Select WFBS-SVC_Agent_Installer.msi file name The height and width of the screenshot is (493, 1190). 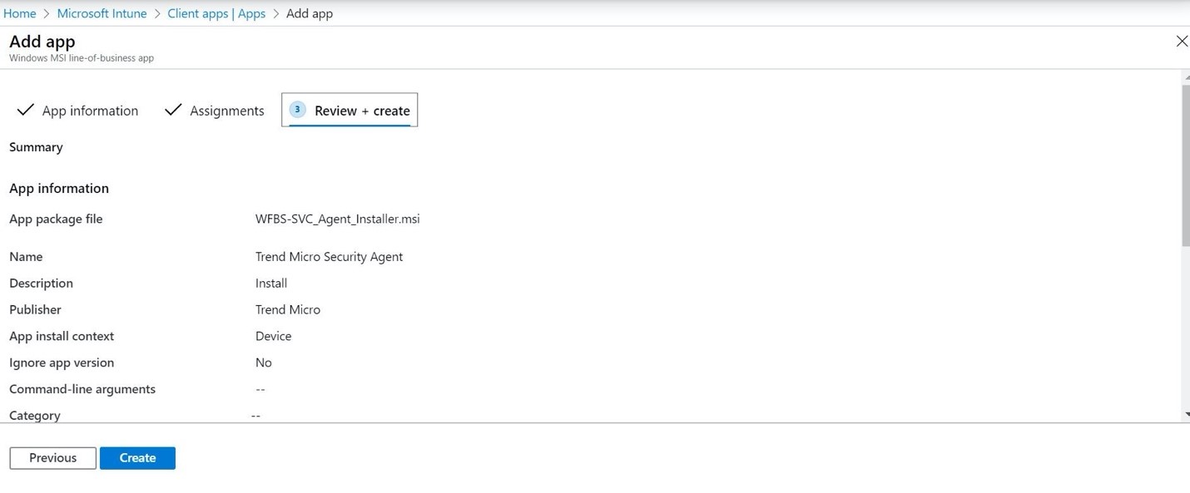(x=337, y=219)
